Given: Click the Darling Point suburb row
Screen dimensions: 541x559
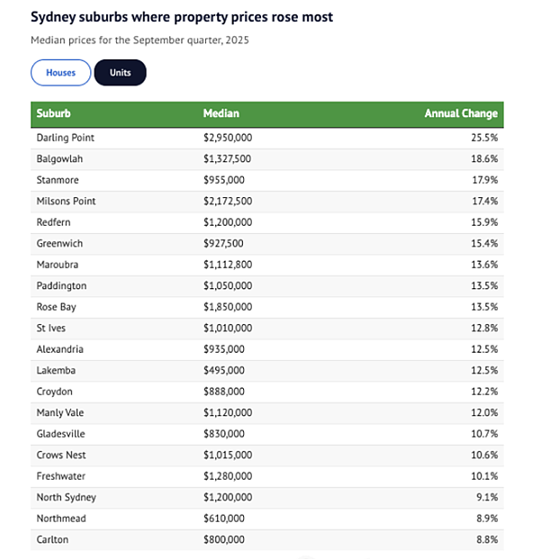Looking at the screenshot, I should point(267,138).
